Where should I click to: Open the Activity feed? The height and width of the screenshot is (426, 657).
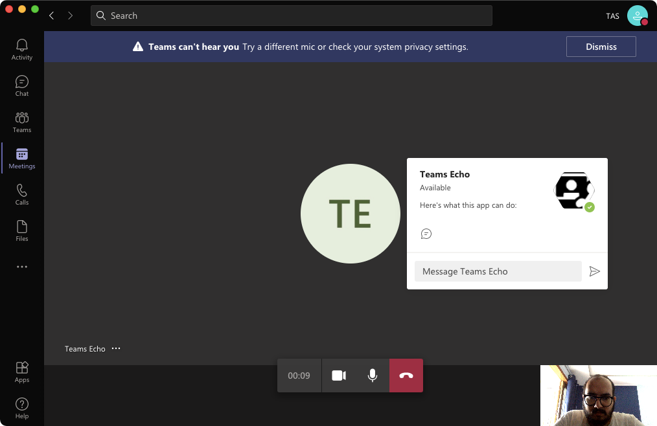(21, 49)
